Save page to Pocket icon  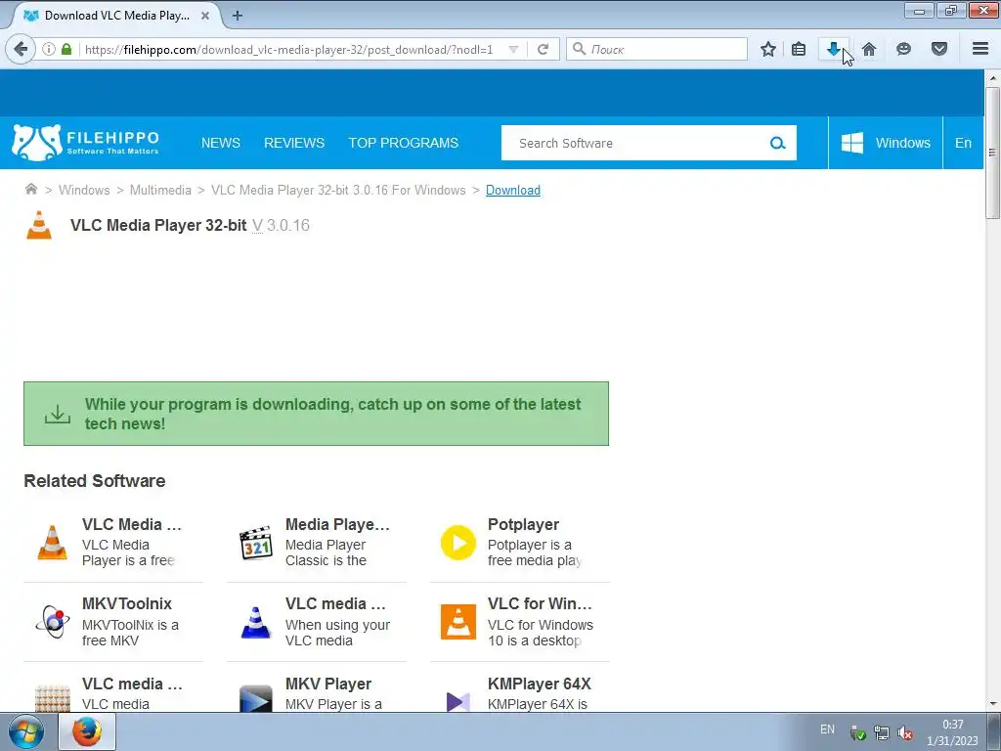coord(939,49)
